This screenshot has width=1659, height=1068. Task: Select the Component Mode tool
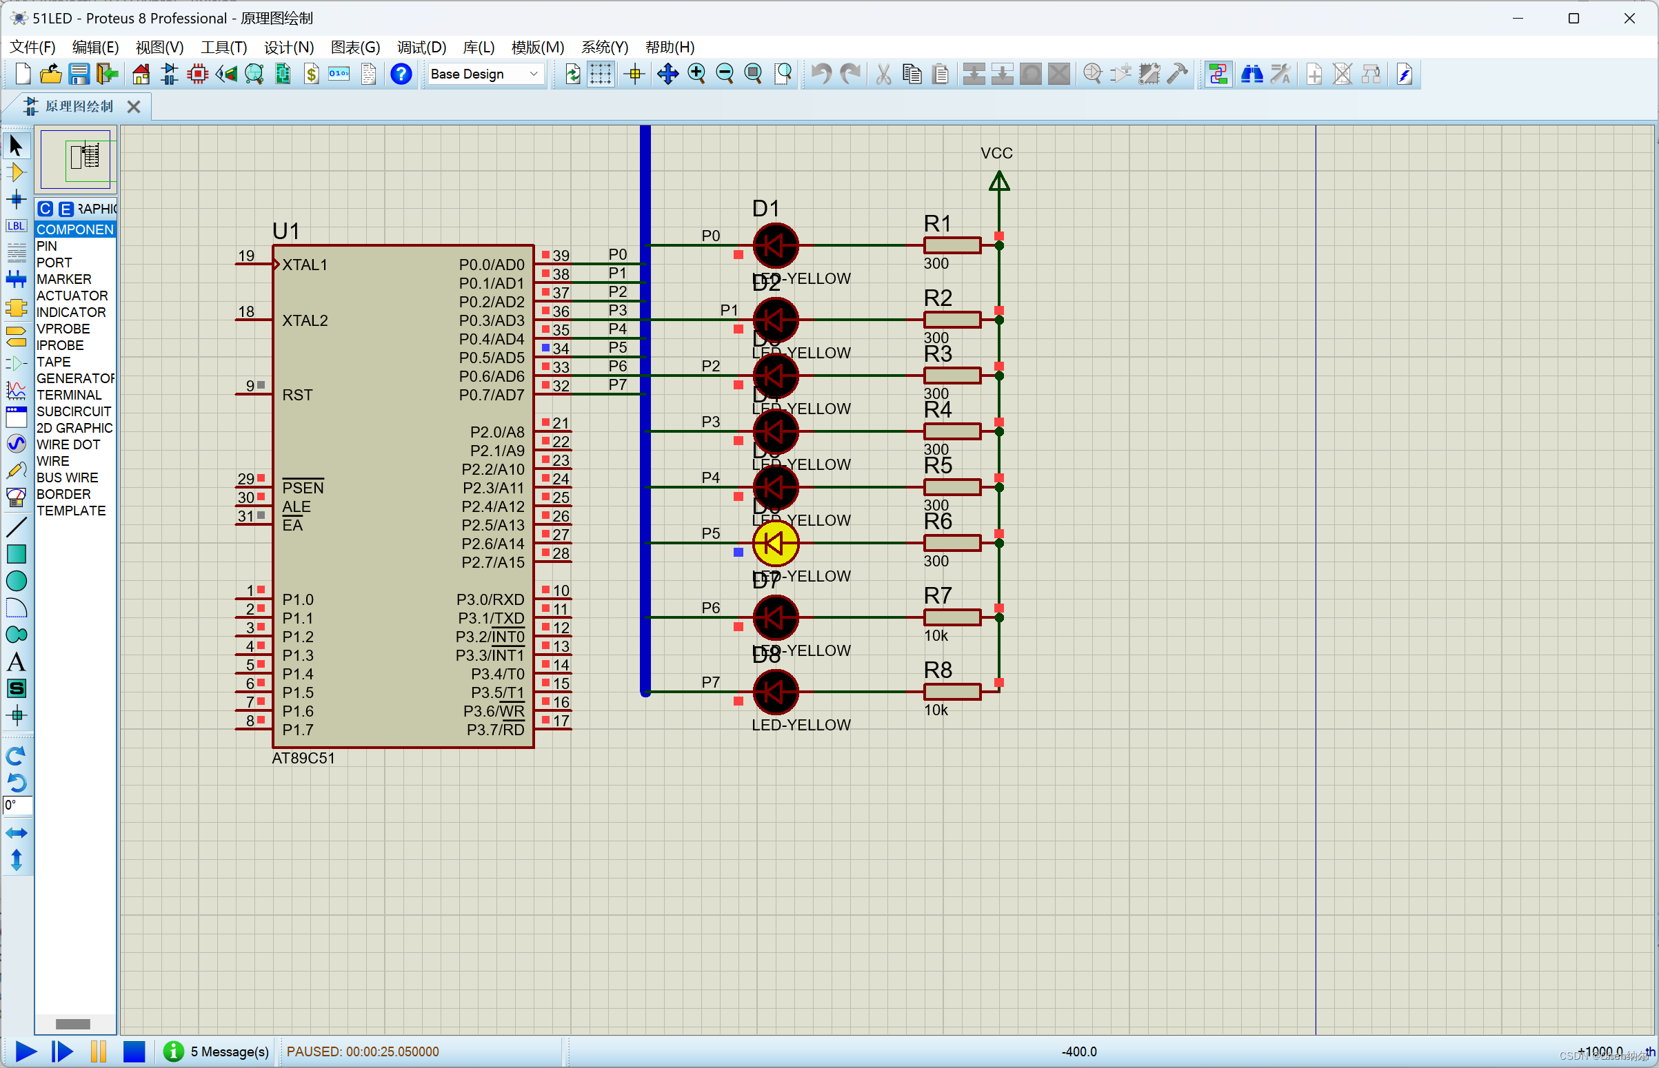(16, 172)
